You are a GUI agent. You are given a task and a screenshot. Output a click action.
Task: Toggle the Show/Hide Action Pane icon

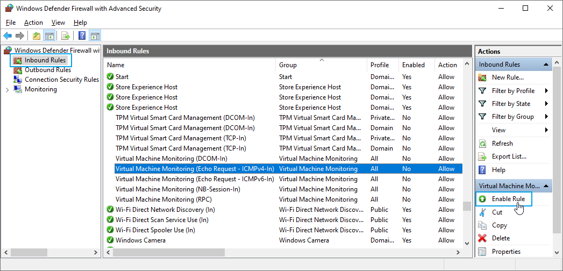pyautogui.click(x=95, y=35)
